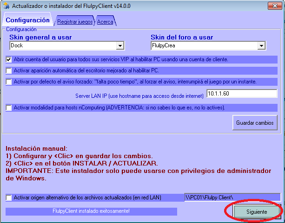Open the Skin general a usar dropdown arrow
The width and height of the screenshot is (285, 223).
tap(120, 45)
